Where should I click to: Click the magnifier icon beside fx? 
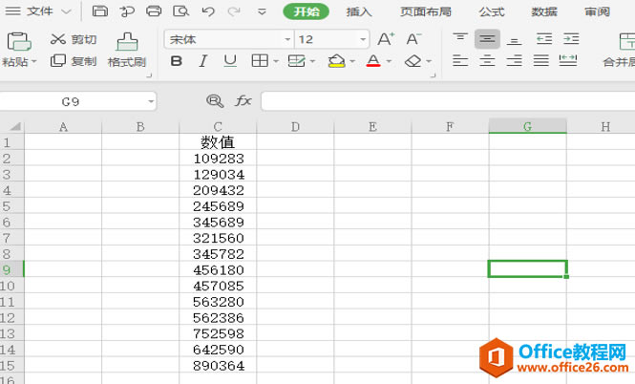(215, 101)
